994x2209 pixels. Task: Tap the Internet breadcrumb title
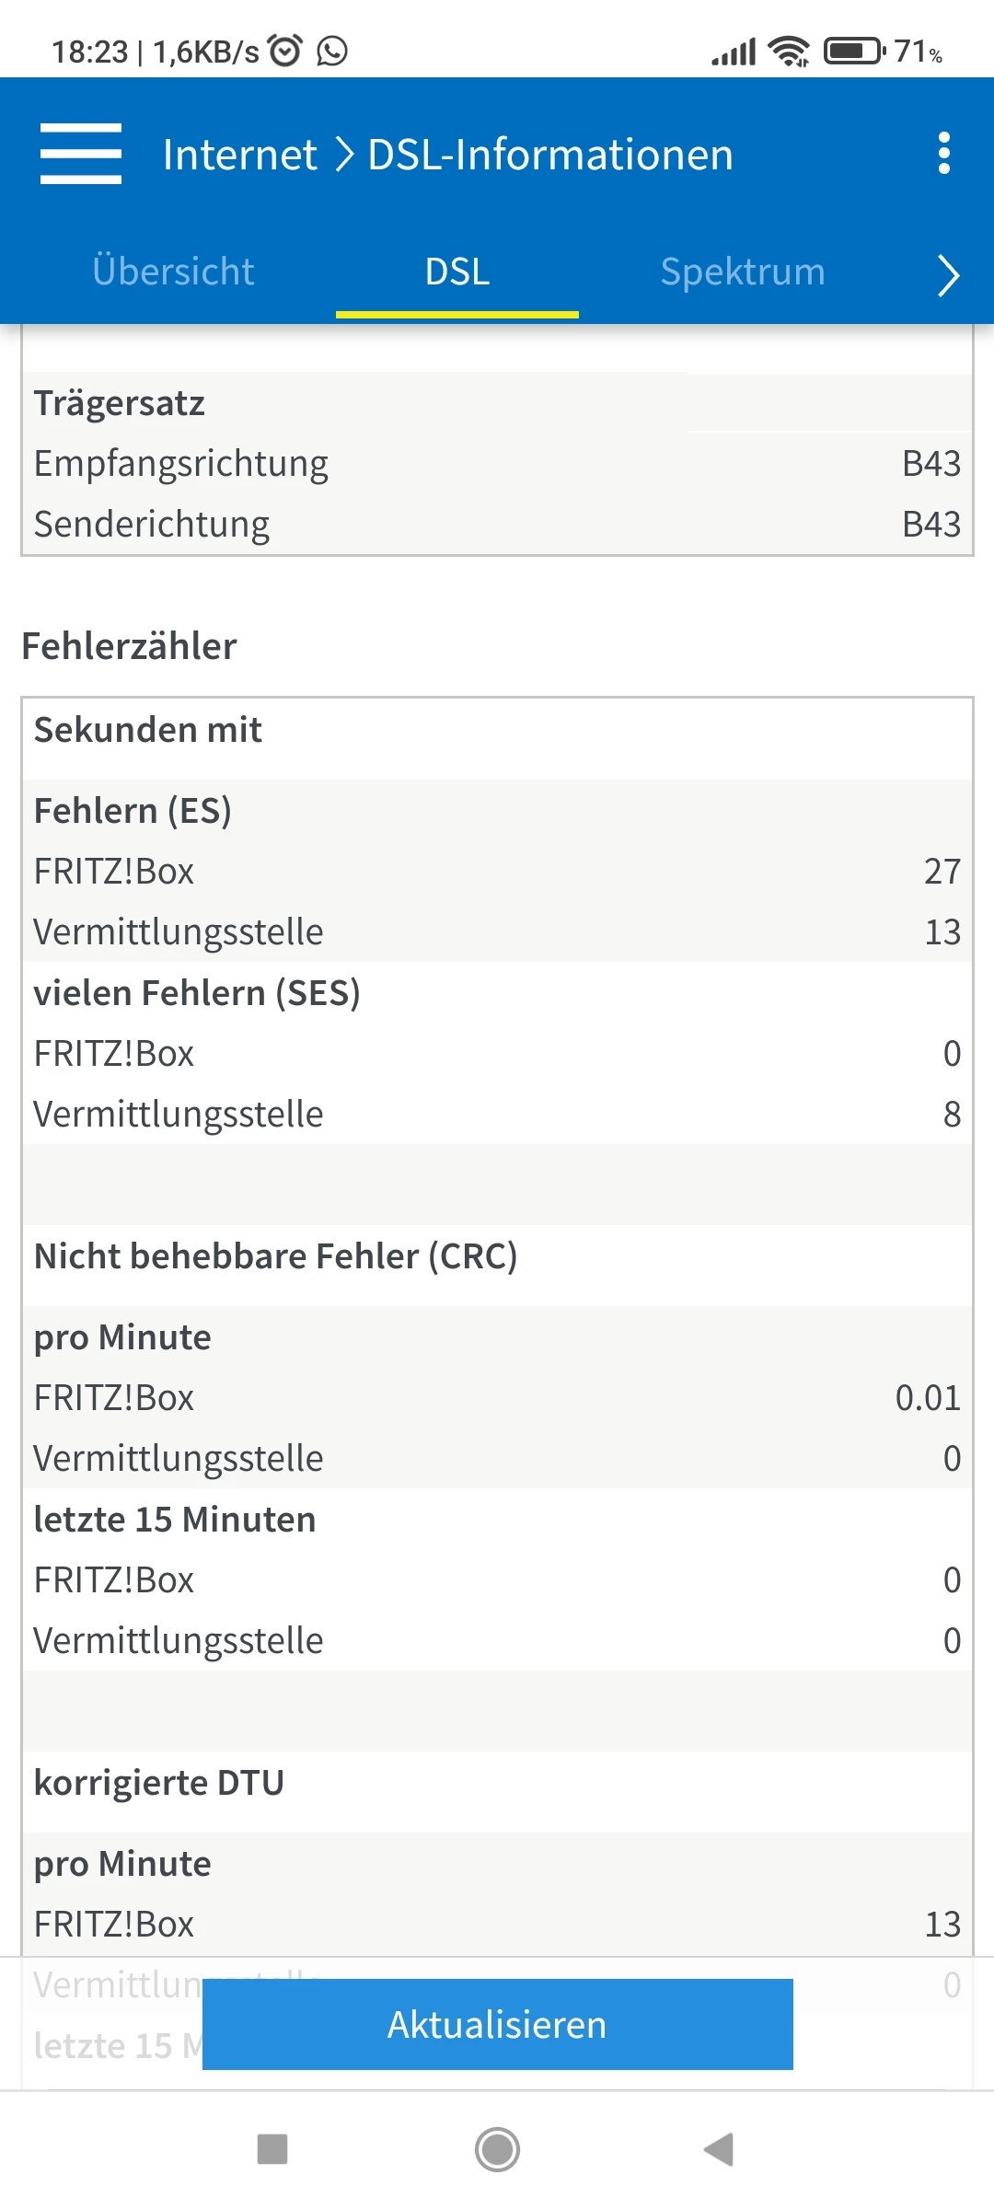239,155
